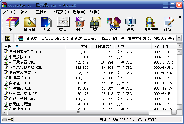Click file icon of 许银川专辑.CBL
Screen dimensions: 184x124
(6, 99)
